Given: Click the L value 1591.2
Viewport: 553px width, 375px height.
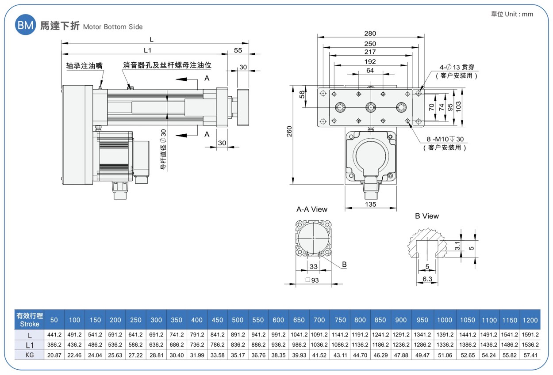Looking at the screenshot, I should coord(530,335).
